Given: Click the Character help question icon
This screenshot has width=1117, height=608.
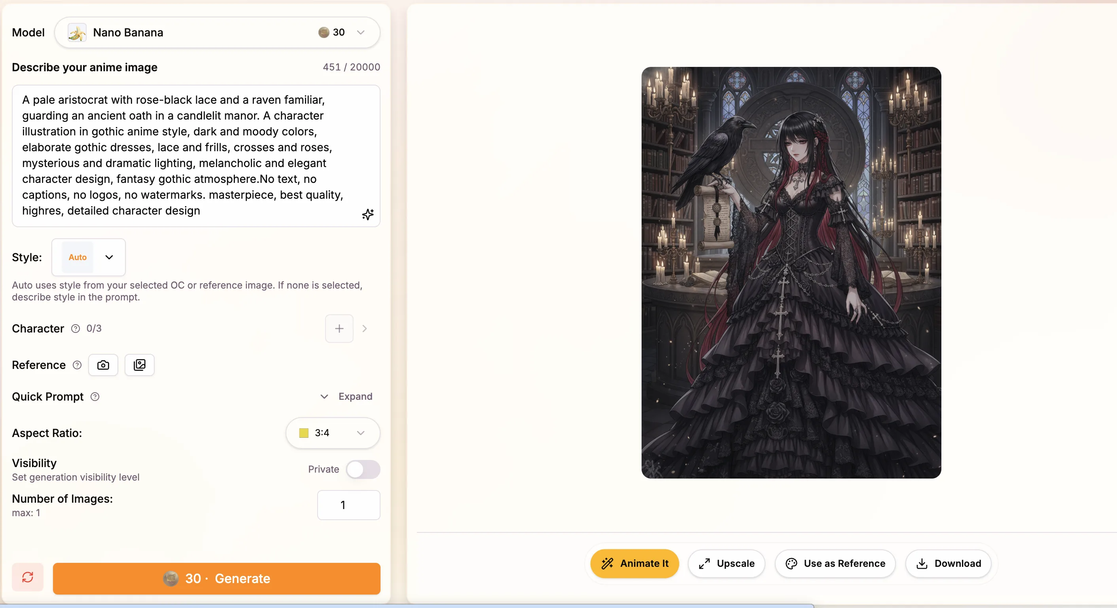Looking at the screenshot, I should pyautogui.click(x=76, y=329).
